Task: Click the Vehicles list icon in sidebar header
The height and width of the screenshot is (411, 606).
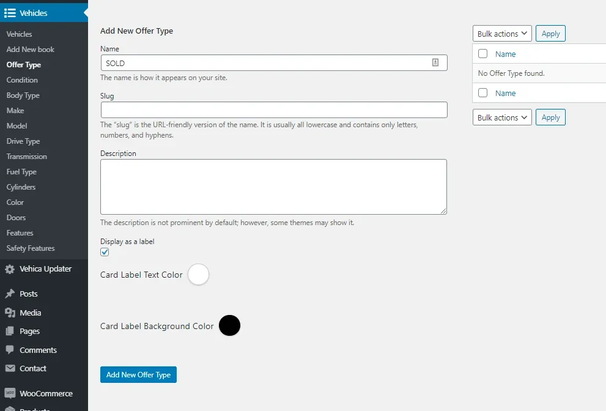Action: click(x=10, y=13)
